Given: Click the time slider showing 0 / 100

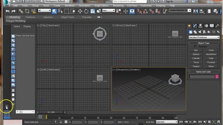Looking at the screenshot, I should tap(51, 112).
